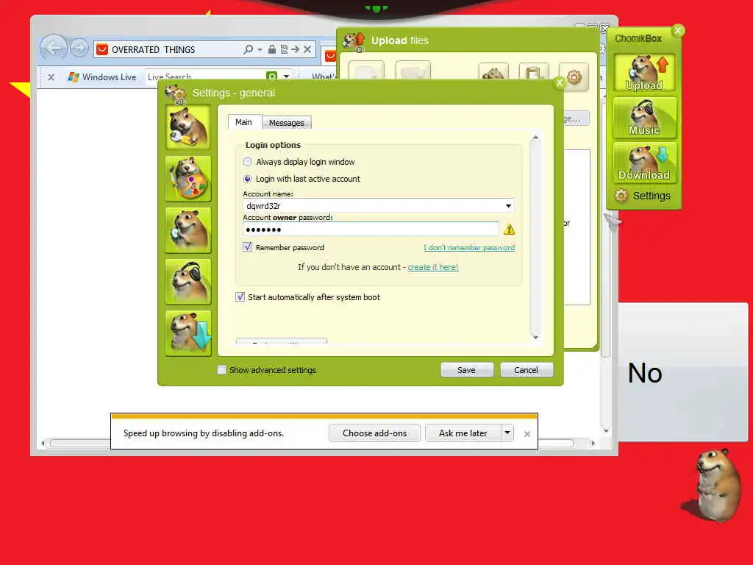
Task: Click the large No button
Action: coord(683,372)
